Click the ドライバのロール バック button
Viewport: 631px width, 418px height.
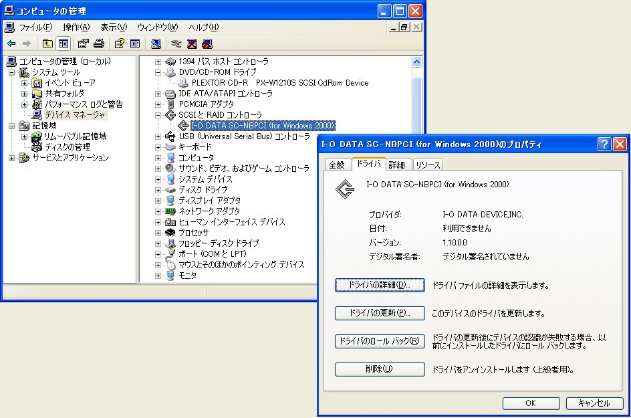click(379, 341)
